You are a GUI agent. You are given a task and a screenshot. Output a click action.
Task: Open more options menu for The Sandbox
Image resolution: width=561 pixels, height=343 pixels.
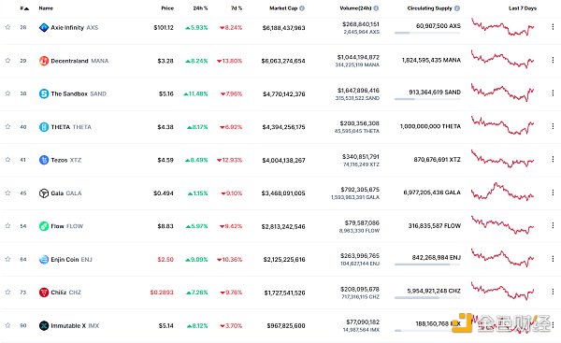coord(553,93)
